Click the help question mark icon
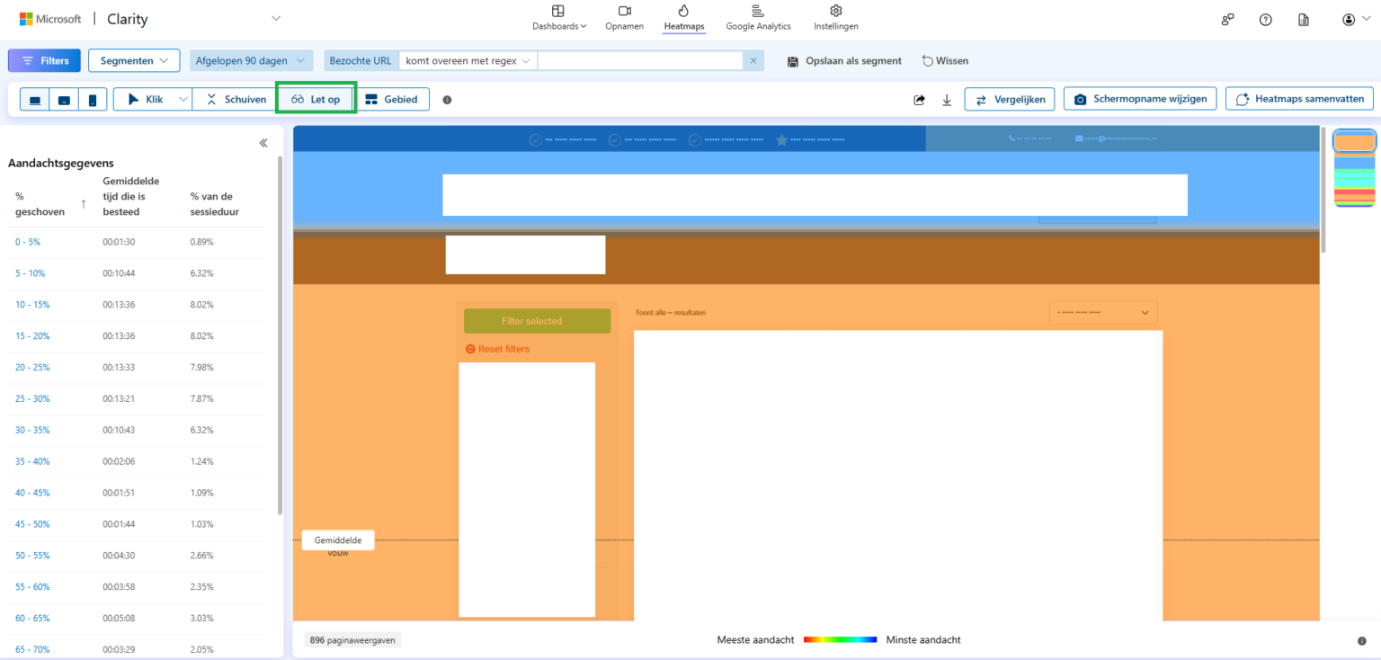The height and width of the screenshot is (660, 1381). [1265, 19]
